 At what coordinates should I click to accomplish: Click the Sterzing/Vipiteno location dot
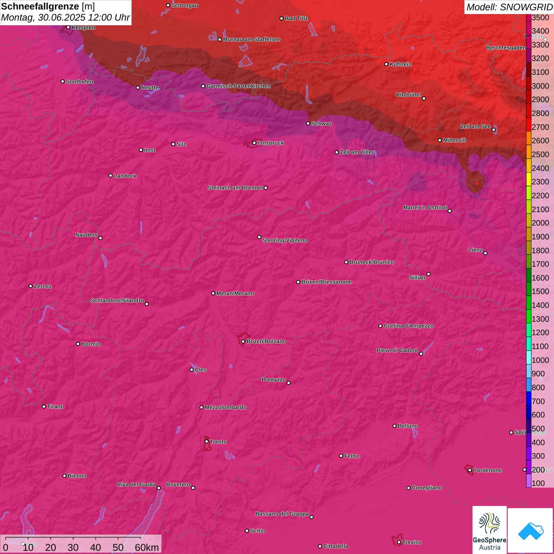pos(259,237)
